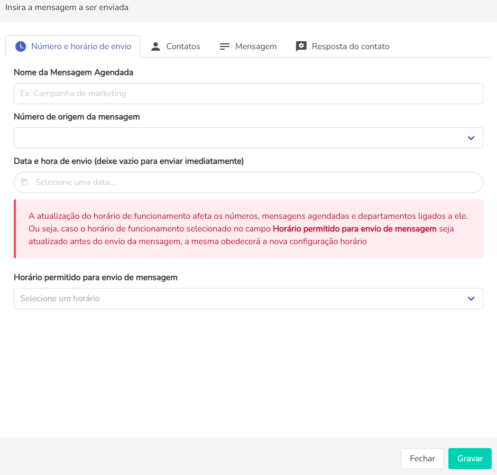Click the Horário permitido para envio field label
The image size is (497, 475).
point(96,277)
